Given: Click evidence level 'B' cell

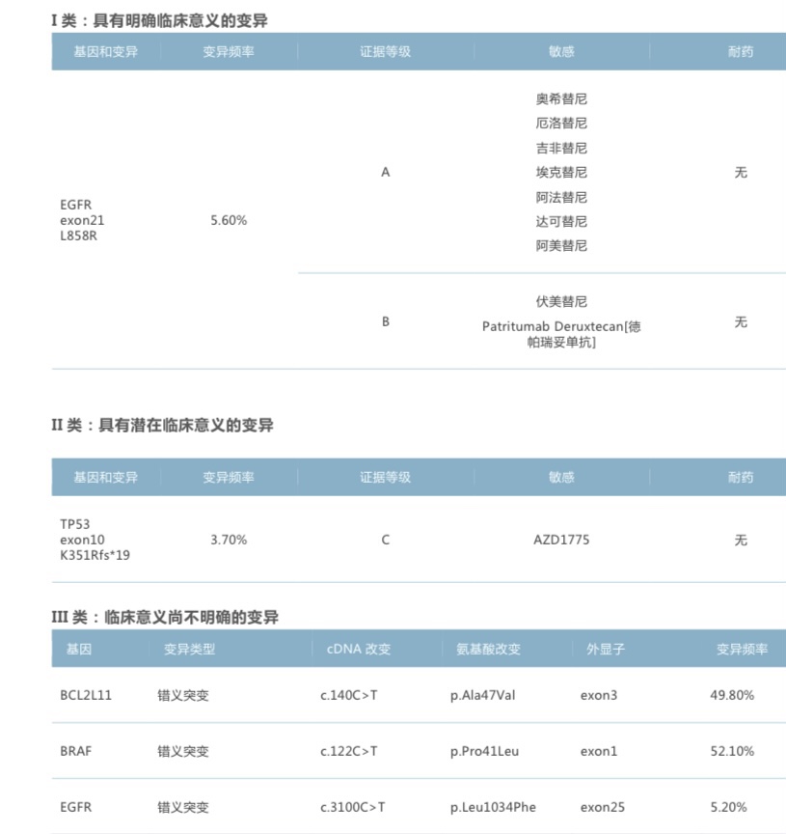Looking at the screenshot, I should click(386, 321).
